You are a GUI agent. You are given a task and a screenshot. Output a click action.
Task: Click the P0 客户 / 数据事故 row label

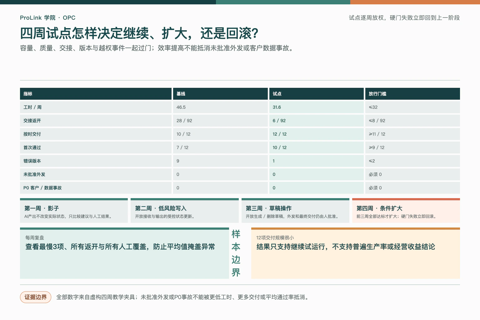tap(96, 188)
